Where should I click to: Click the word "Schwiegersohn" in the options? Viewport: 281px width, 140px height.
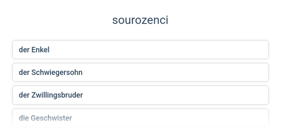coord(57,72)
